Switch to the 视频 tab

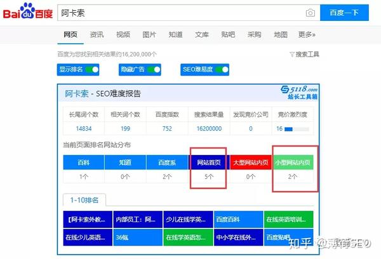click(x=123, y=34)
